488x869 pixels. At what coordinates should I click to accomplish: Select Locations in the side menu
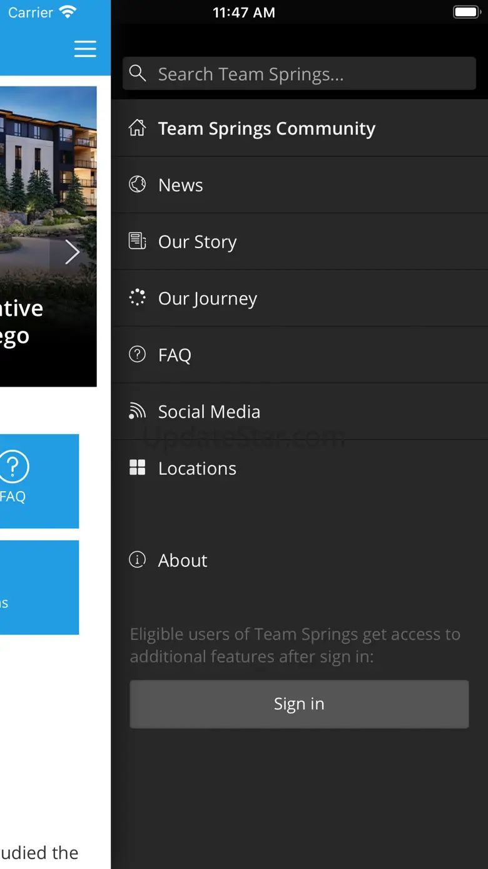click(x=197, y=469)
